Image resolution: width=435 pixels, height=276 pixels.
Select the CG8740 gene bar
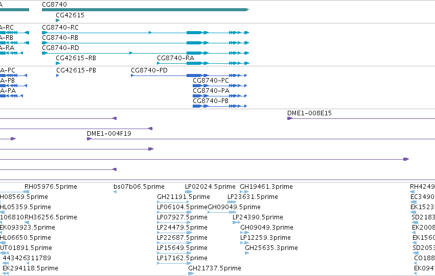coord(145,10)
